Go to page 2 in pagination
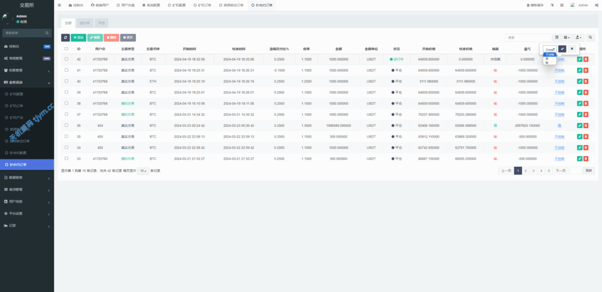 [x=526, y=170]
